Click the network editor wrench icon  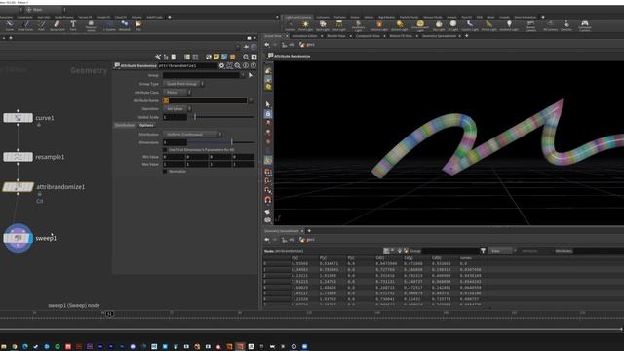click(x=158, y=57)
